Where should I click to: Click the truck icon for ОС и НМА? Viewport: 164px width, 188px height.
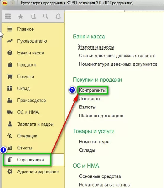pos(10,112)
